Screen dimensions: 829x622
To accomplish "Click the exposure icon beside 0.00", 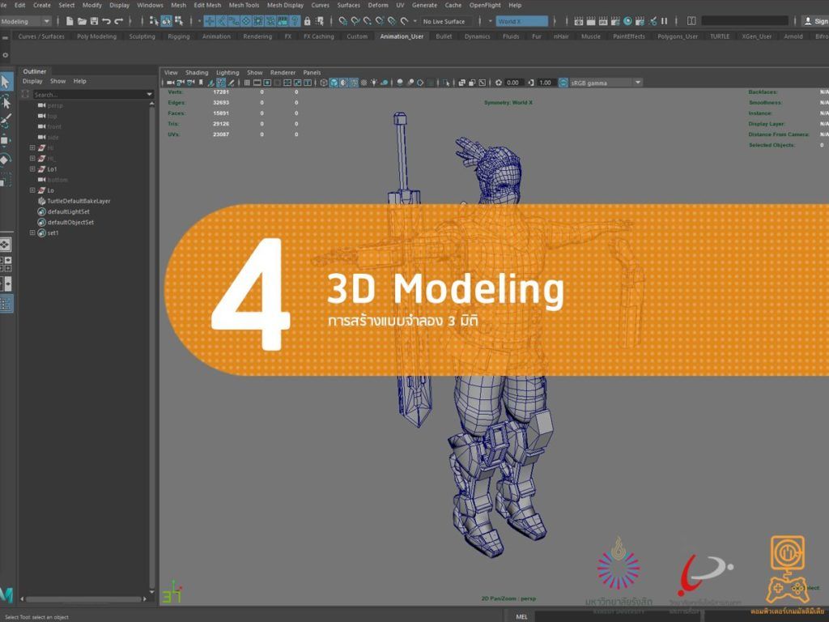I will (x=499, y=83).
